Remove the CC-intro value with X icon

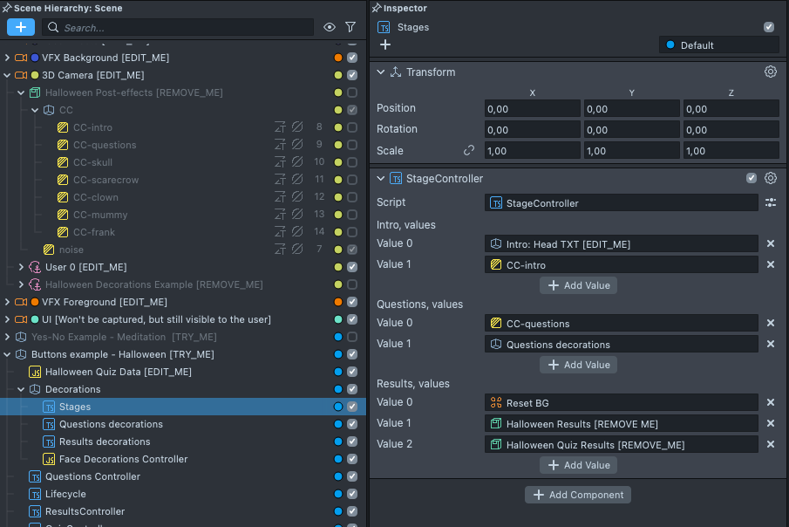click(771, 264)
